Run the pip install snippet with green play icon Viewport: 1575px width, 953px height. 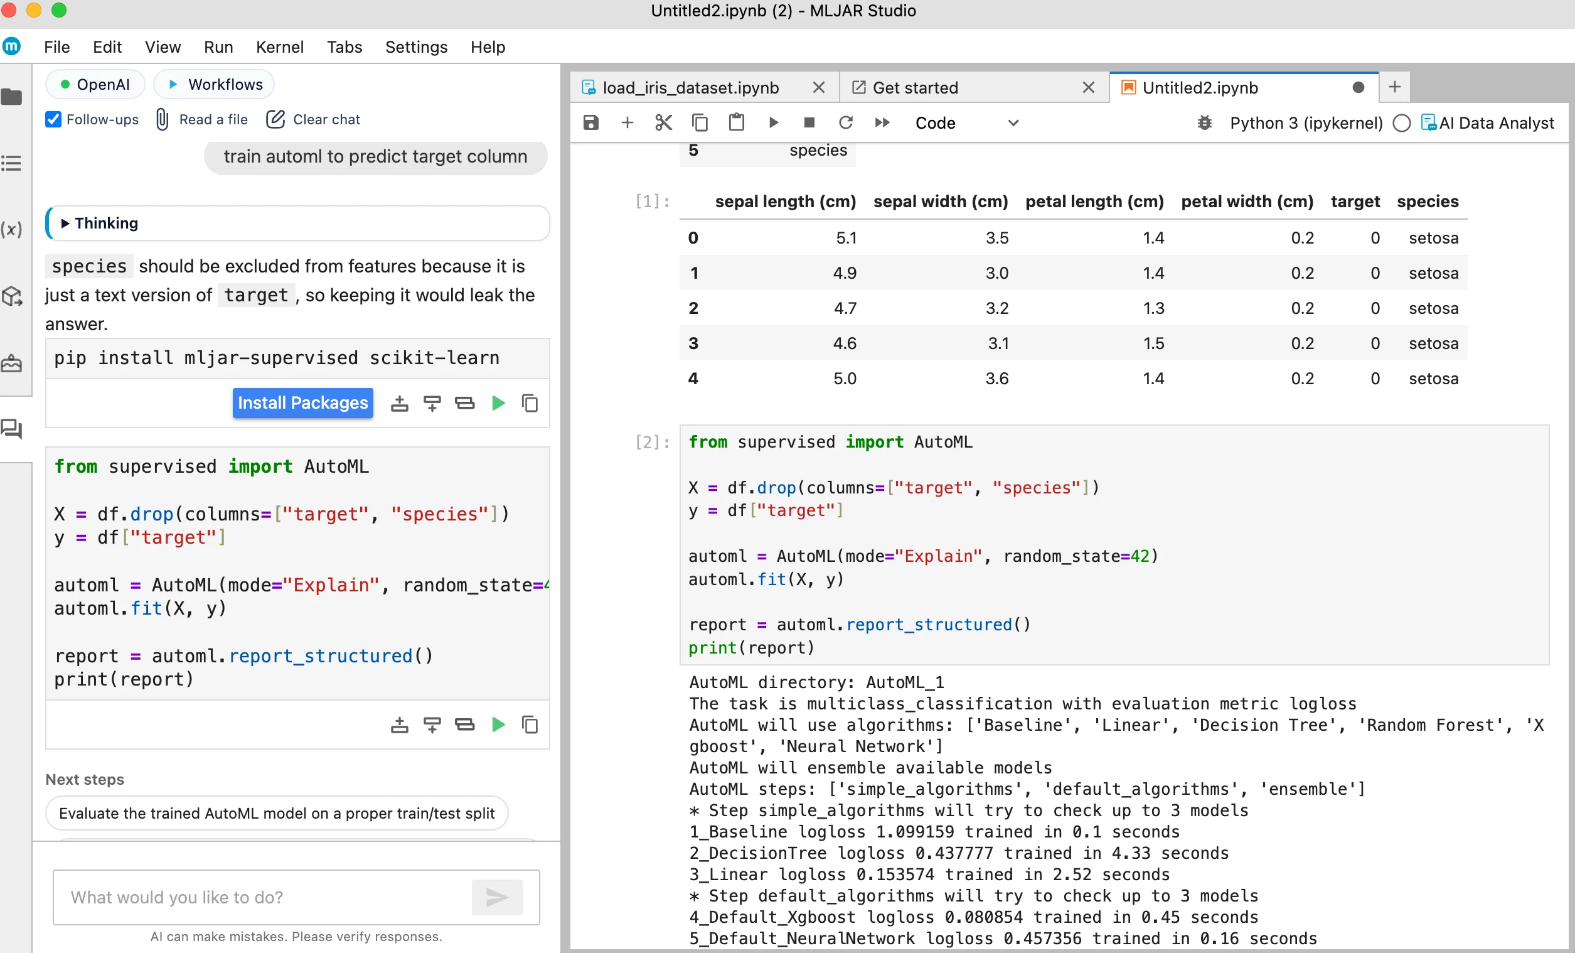click(x=499, y=404)
